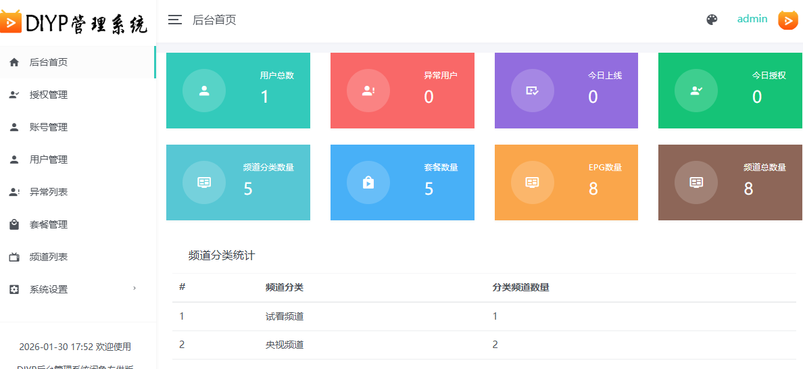Click the 后台首页 breadcrumb title
Viewport: 803px width, 369px height.
tap(214, 20)
